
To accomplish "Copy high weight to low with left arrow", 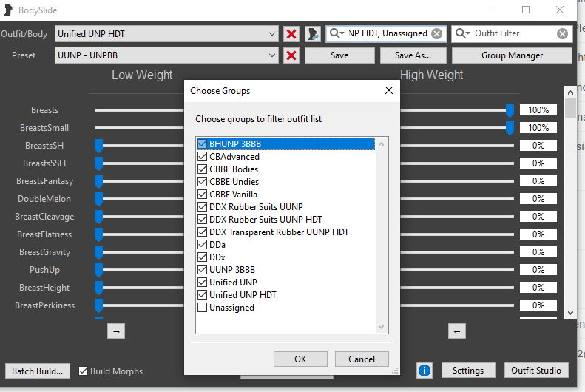I will coord(456,331).
